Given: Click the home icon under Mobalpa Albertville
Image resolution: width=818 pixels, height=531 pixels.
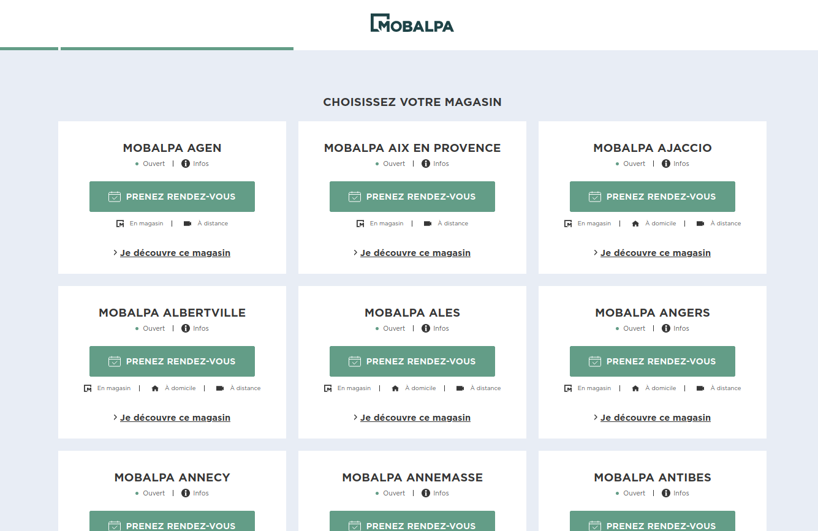Looking at the screenshot, I should pos(155,388).
